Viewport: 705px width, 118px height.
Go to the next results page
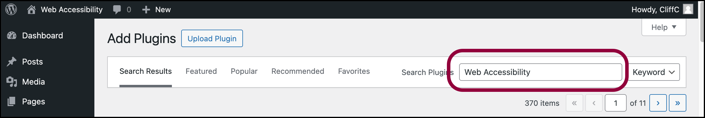(x=658, y=103)
